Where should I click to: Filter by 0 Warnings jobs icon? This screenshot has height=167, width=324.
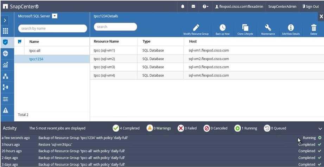tap(150, 128)
